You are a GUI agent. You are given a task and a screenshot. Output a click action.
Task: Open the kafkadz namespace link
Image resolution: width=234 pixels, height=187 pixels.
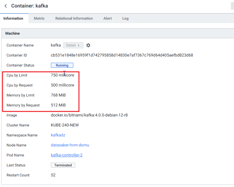58,135
